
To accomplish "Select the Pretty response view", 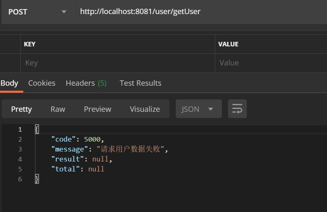I will pyautogui.click(x=22, y=109).
